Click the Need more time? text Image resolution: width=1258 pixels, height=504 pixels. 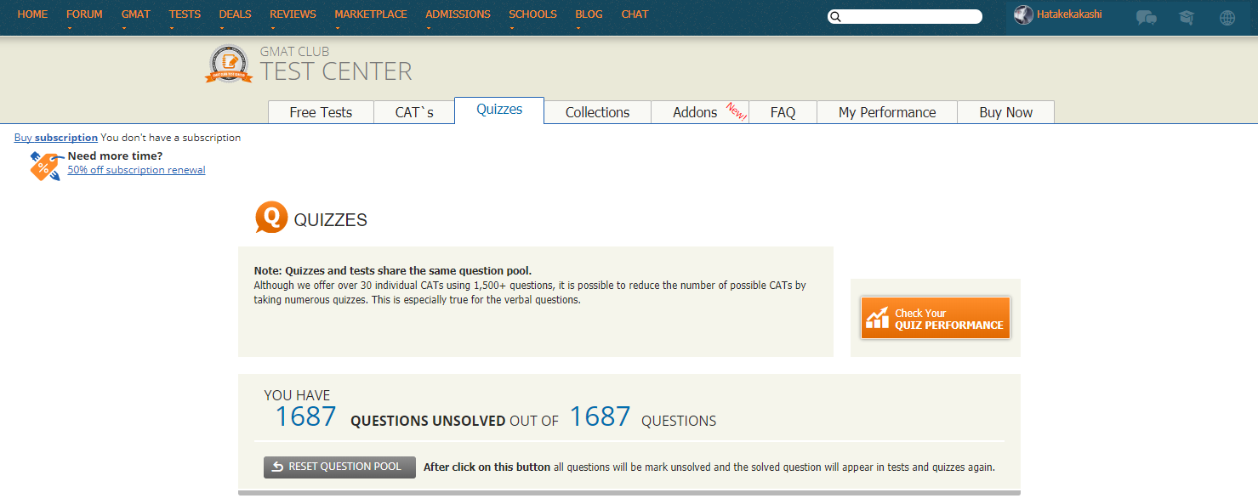click(x=115, y=156)
